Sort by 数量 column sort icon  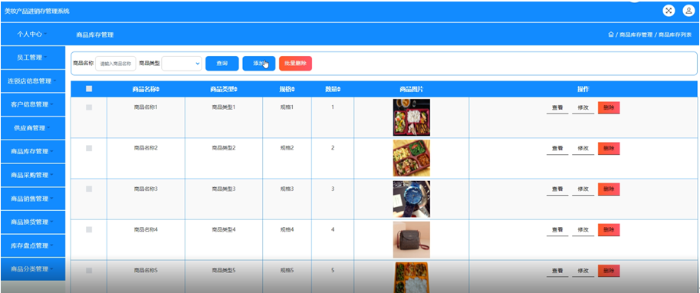339,89
